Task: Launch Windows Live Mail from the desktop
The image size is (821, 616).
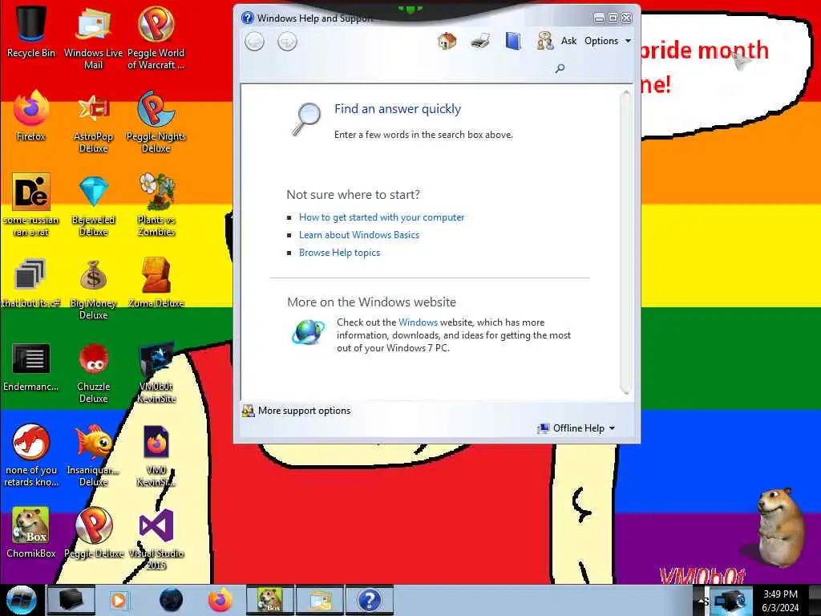Action: click(x=93, y=37)
